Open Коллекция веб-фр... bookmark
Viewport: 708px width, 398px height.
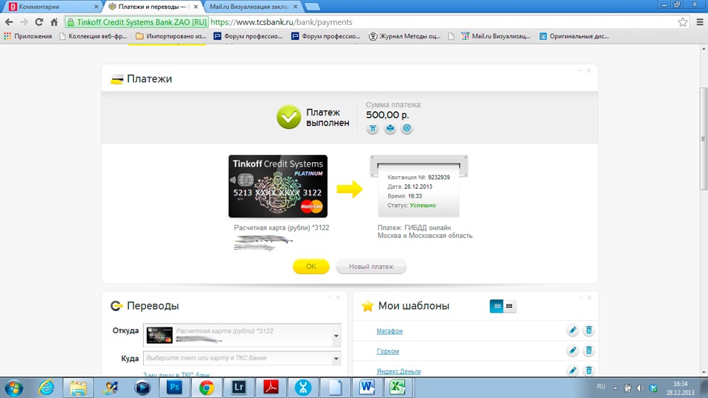point(94,36)
